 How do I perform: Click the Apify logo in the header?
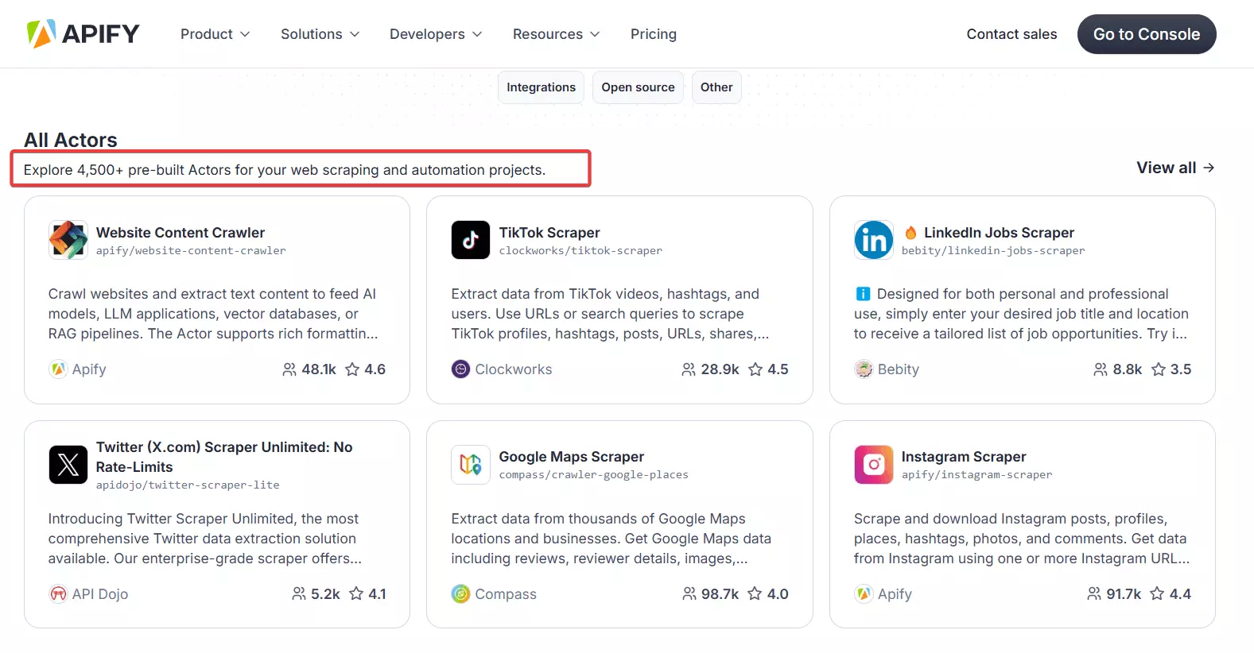[83, 34]
